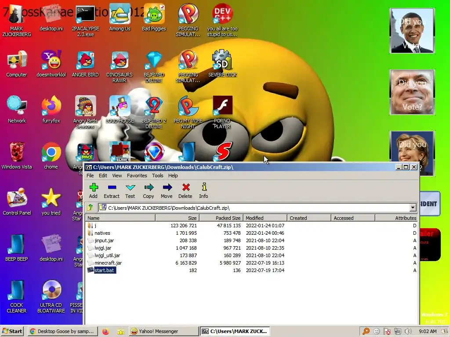Screen dimensions: 450x337
Task: Click the Obama Did you Vote gadget
Action: point(412,31)
